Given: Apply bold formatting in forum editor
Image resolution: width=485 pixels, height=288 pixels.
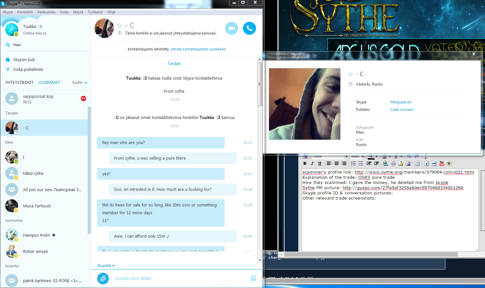Looking at the screenshot, I should pyautogui.click(x=305, y=164).
